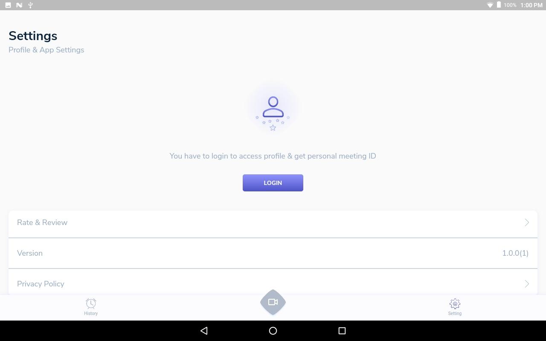546x341 pixels.
Task: Start a meeting with the video camera icon
Action: tap(273, 302)
